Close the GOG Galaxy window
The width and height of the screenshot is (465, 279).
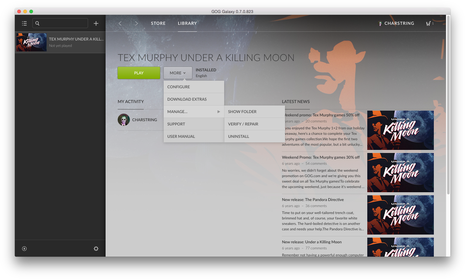pos(19,11)
